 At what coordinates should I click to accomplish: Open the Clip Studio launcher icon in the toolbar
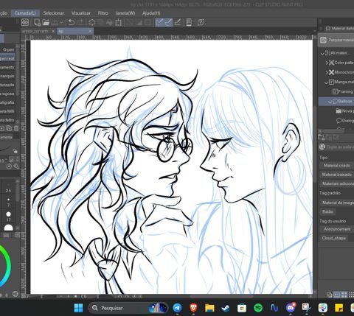[x=25, y=22]
